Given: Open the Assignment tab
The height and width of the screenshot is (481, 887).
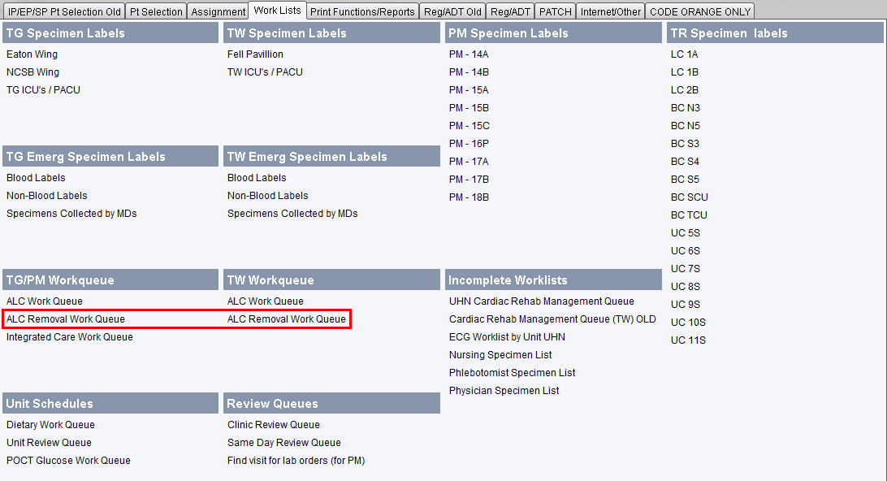Looking at the screenshot, I should 218,11.
